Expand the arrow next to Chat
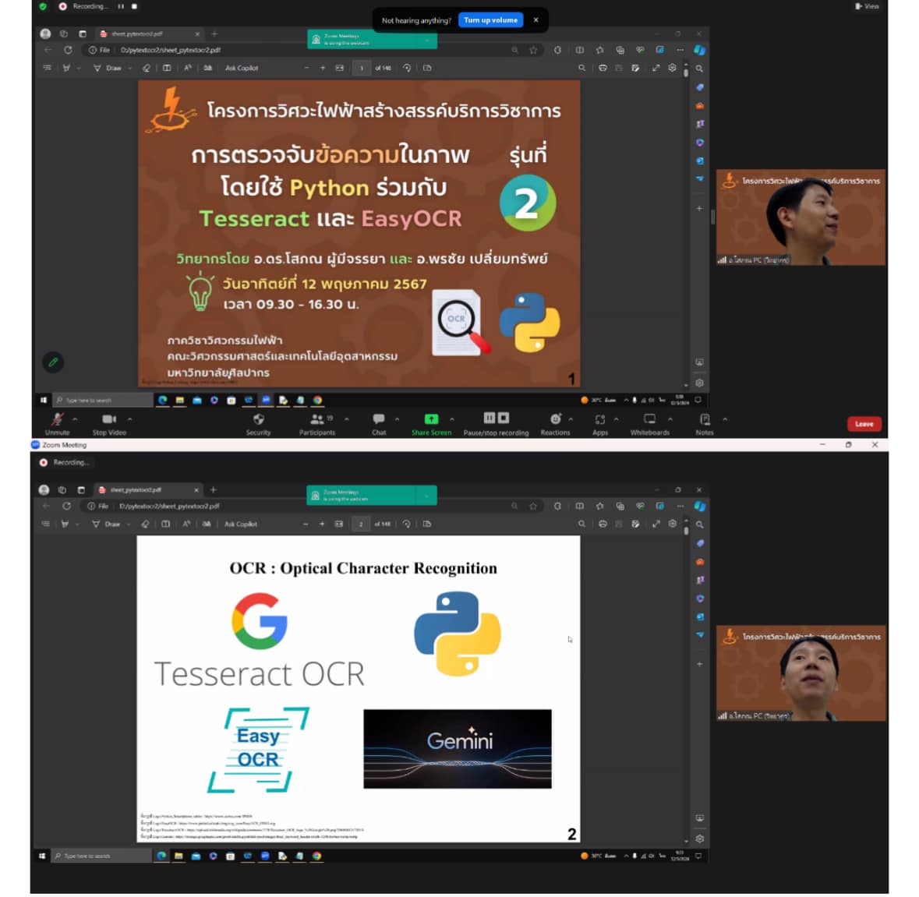This screenshot has height=897, width=919. pyautogui.click(x=397, y=419)
